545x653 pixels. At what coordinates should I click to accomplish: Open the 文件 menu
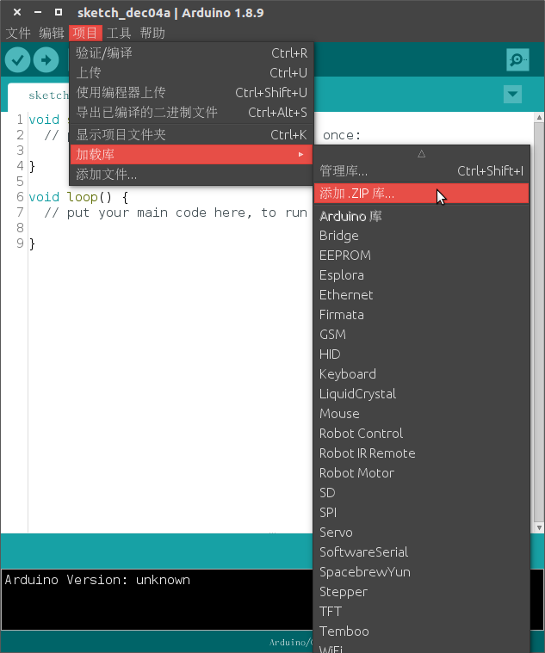(x=18, y=33)
